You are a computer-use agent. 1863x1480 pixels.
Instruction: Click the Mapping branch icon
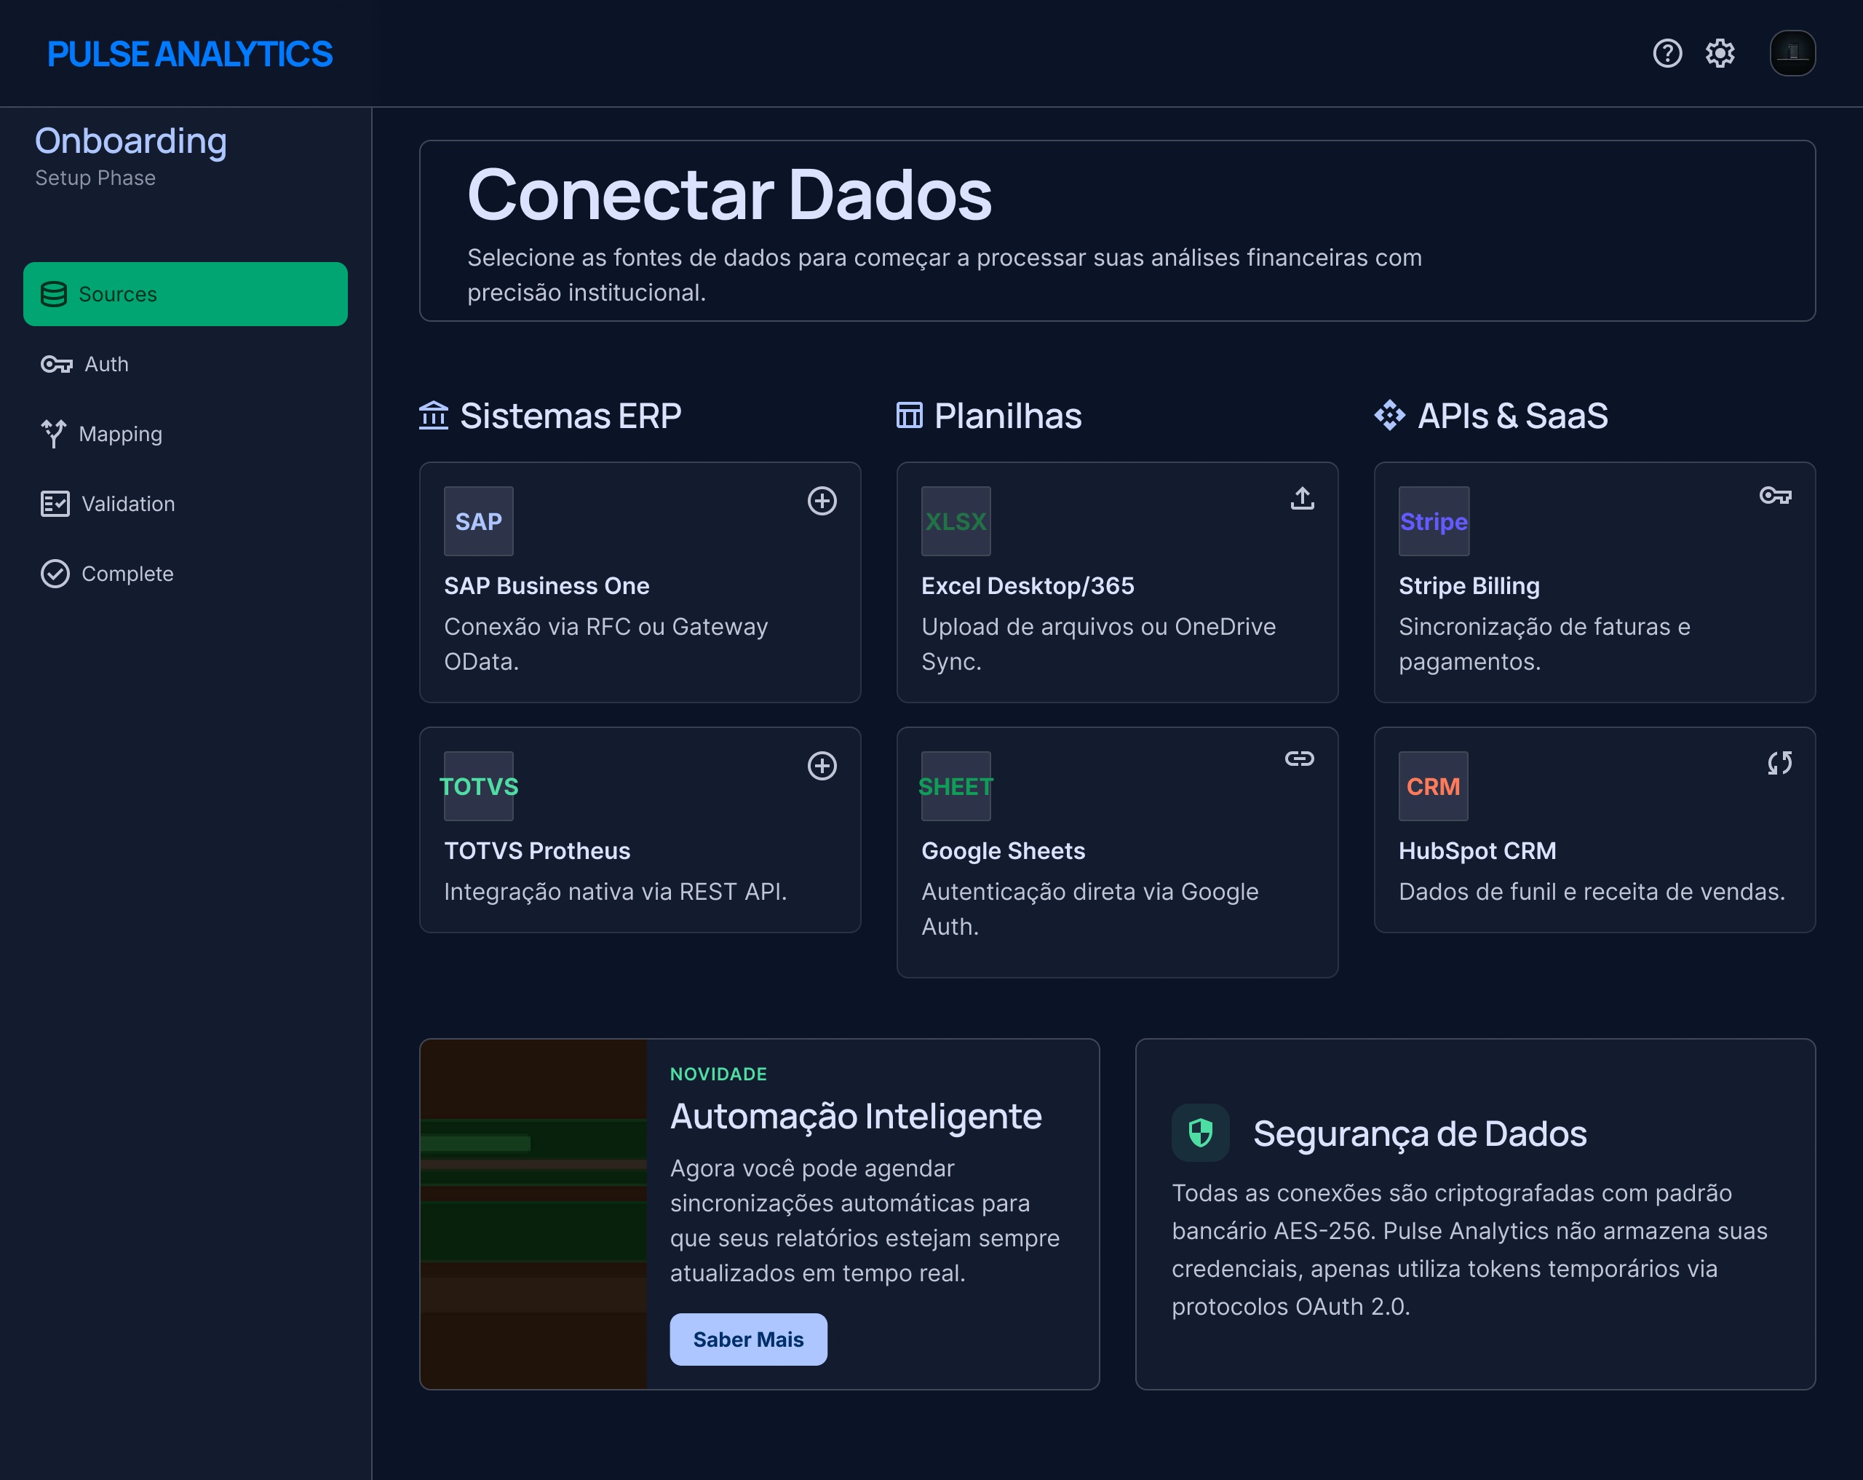54,434
